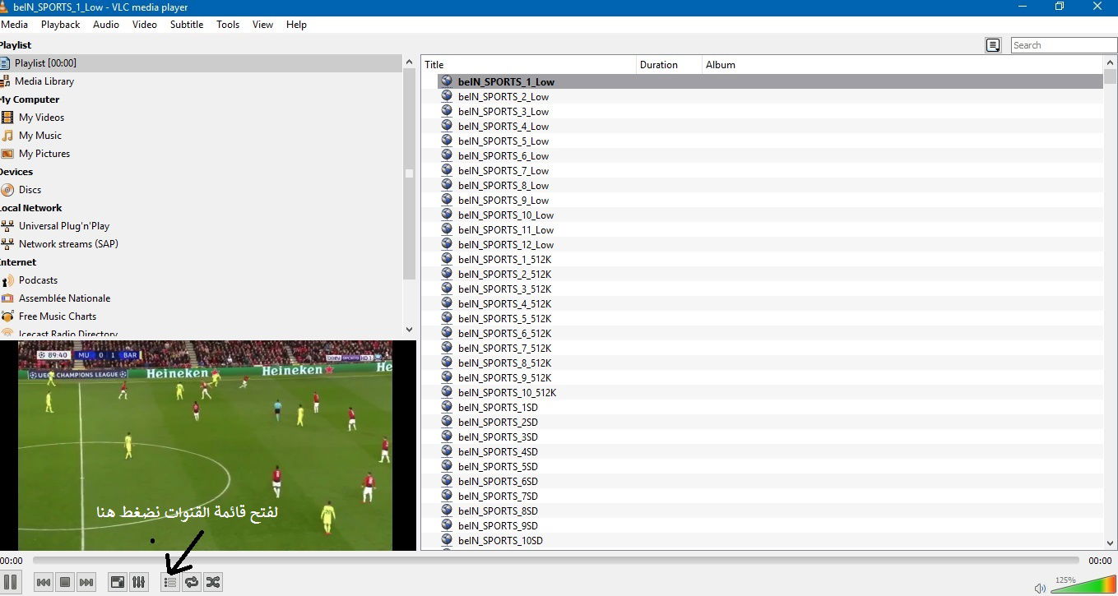Click the next media skip button
The width and height of the screenshot is (1118, 596).
click(86, 582)
